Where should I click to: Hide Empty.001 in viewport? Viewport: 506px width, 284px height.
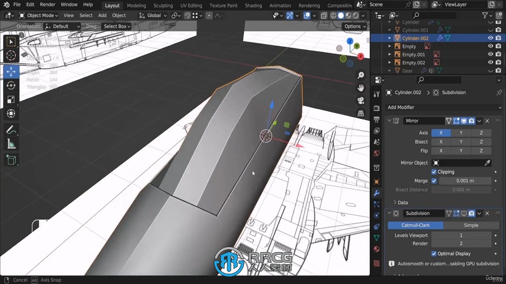491,54
